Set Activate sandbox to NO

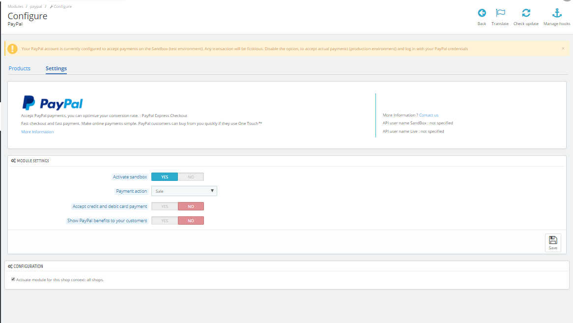[191, 177]
